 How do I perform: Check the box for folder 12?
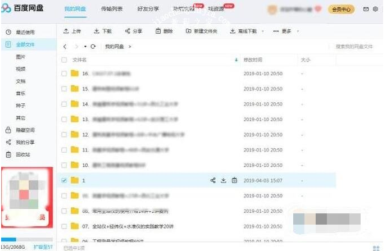click(x=64, y=135)
